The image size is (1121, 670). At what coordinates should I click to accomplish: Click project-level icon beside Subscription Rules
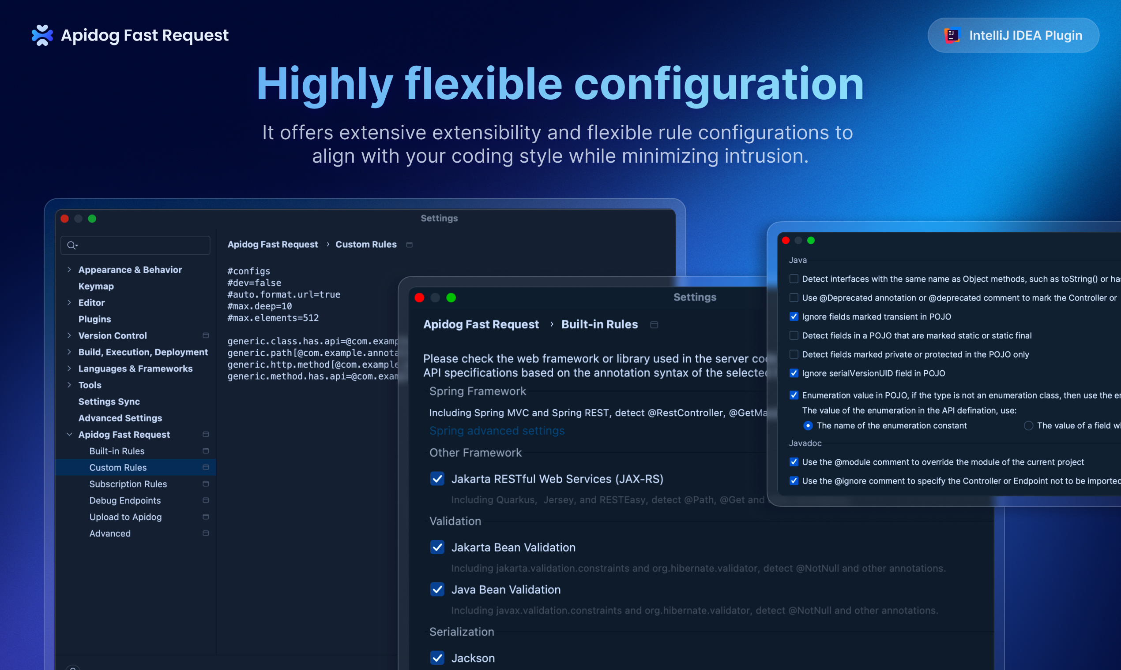pos(206,484)
